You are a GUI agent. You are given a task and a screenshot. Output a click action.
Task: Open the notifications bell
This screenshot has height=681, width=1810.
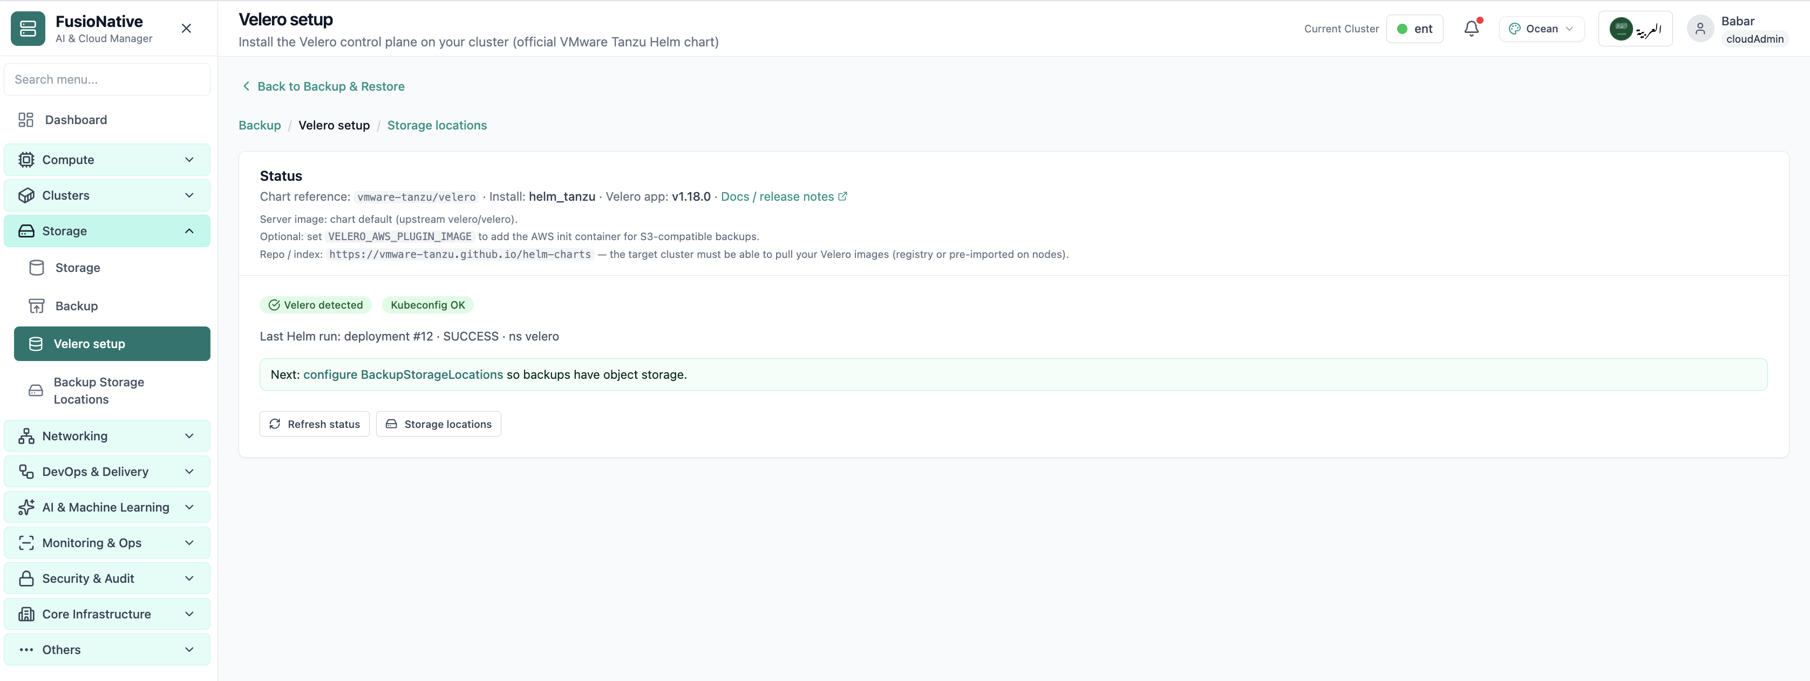pyautogui.click(x=1471, y=28)
